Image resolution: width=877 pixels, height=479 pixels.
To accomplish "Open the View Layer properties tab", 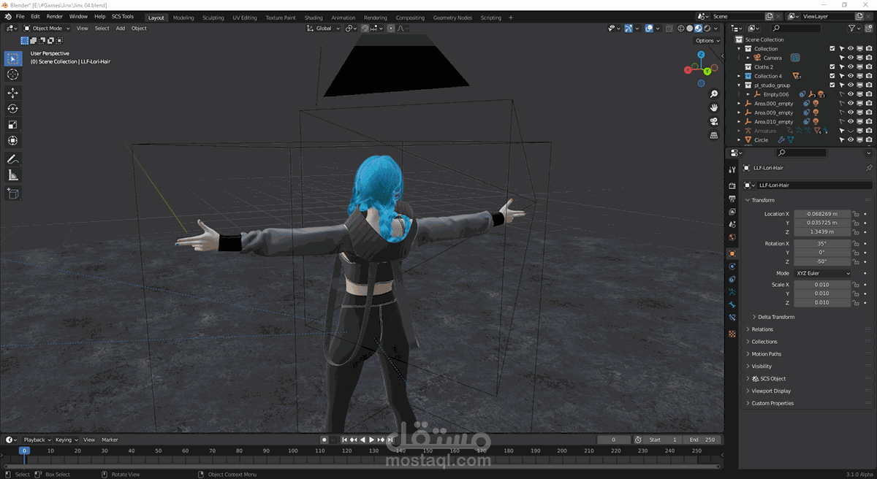I will [x=732, y=212].
